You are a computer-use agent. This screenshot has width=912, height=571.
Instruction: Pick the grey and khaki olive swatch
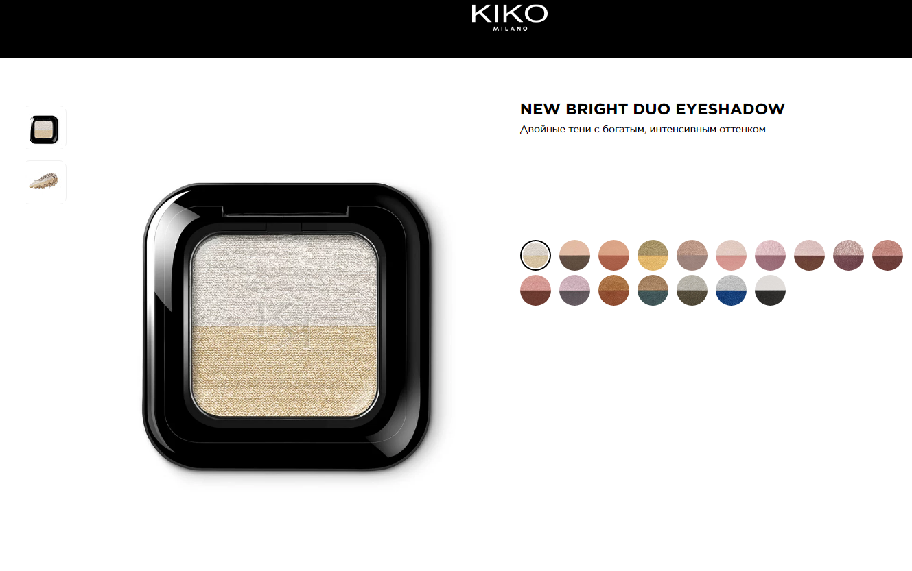[x=692, y=290]
